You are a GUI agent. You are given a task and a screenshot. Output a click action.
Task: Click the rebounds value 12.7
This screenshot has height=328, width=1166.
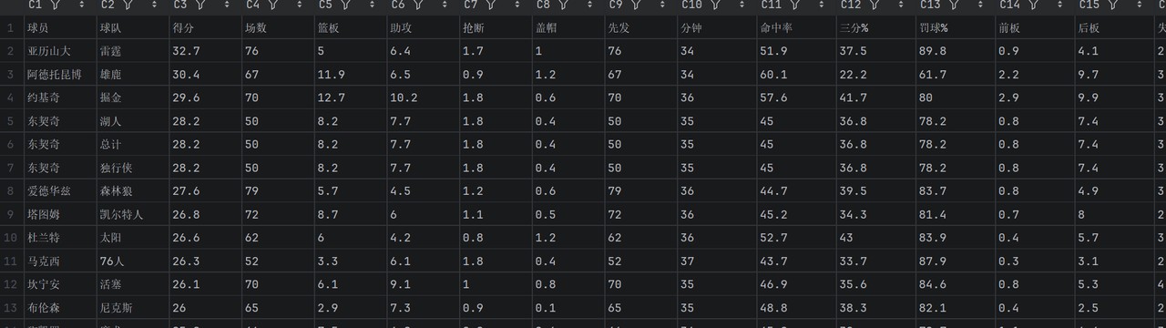click(352, 97)
